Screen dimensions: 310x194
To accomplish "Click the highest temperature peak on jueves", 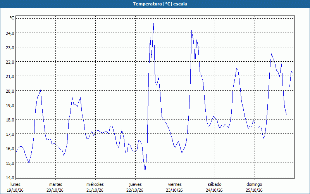I will (x=153, y=23).
